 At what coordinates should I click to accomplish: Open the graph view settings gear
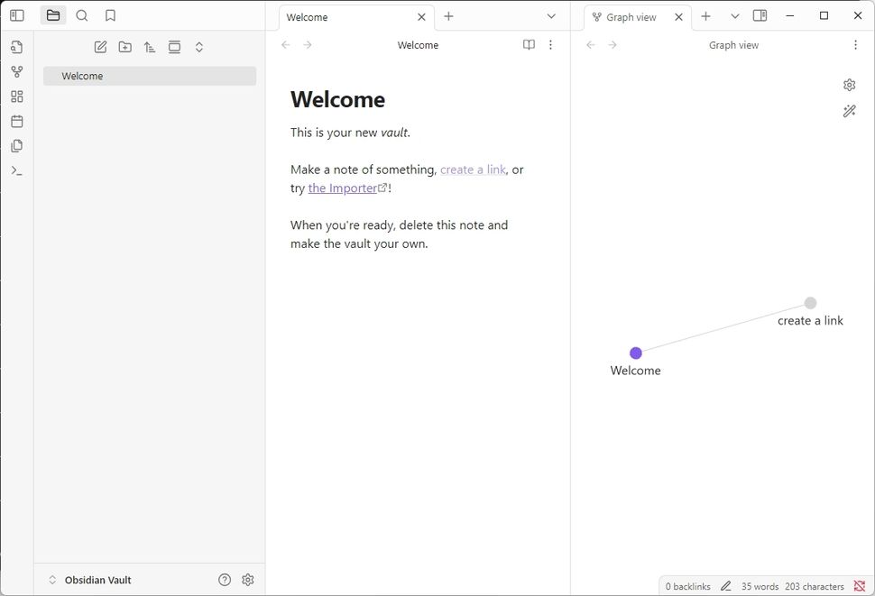(848, 84)
